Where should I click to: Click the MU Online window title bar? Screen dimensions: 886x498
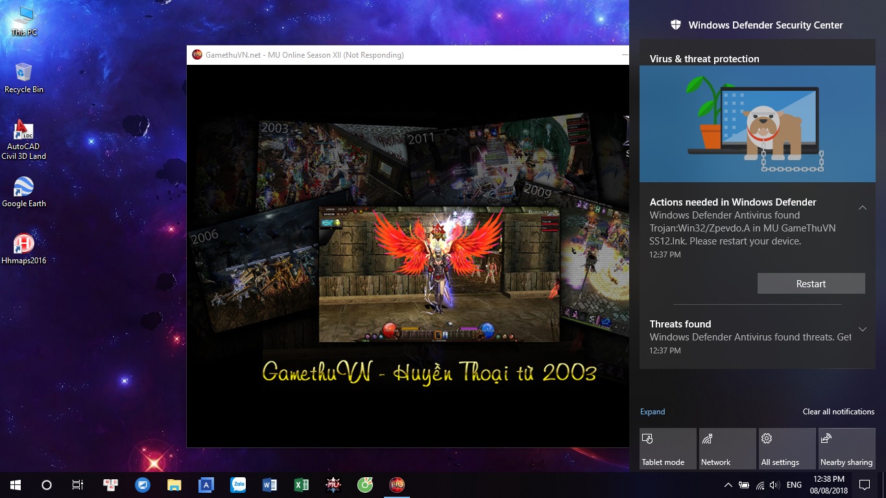pyautogui.click(x=408, y=55)
